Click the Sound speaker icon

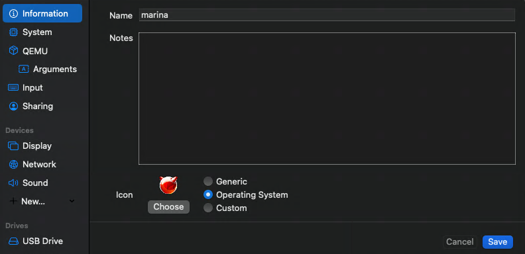point(13,183)
